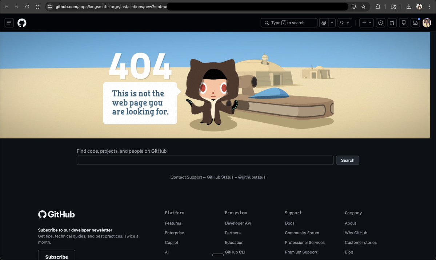This screenshot has width=436, height=260.
Task: Click 'This is not the web page' speech bubble
Action: (141, 103)
